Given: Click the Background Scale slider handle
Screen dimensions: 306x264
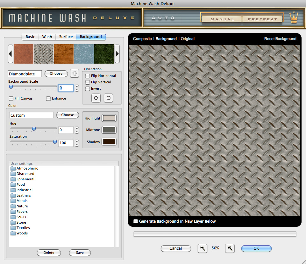Looking at the screenshot, I should click(x=11, y=87).
